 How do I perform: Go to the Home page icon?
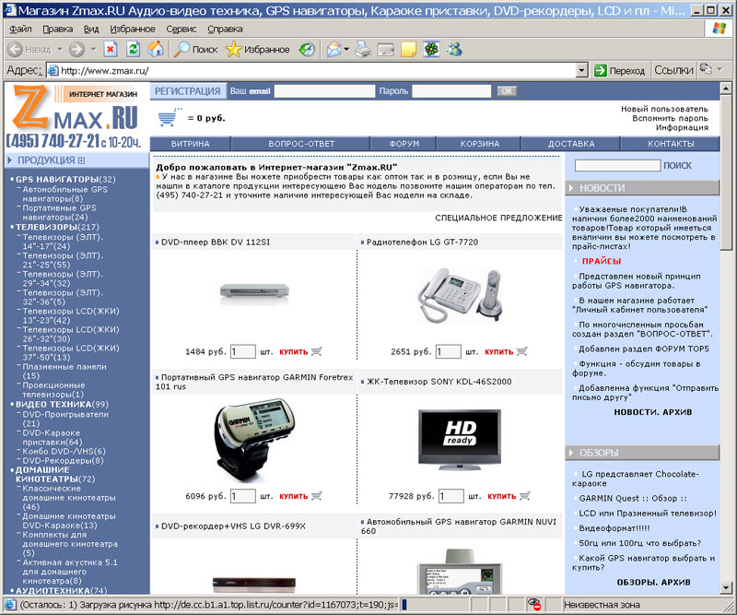pos(156,49)
